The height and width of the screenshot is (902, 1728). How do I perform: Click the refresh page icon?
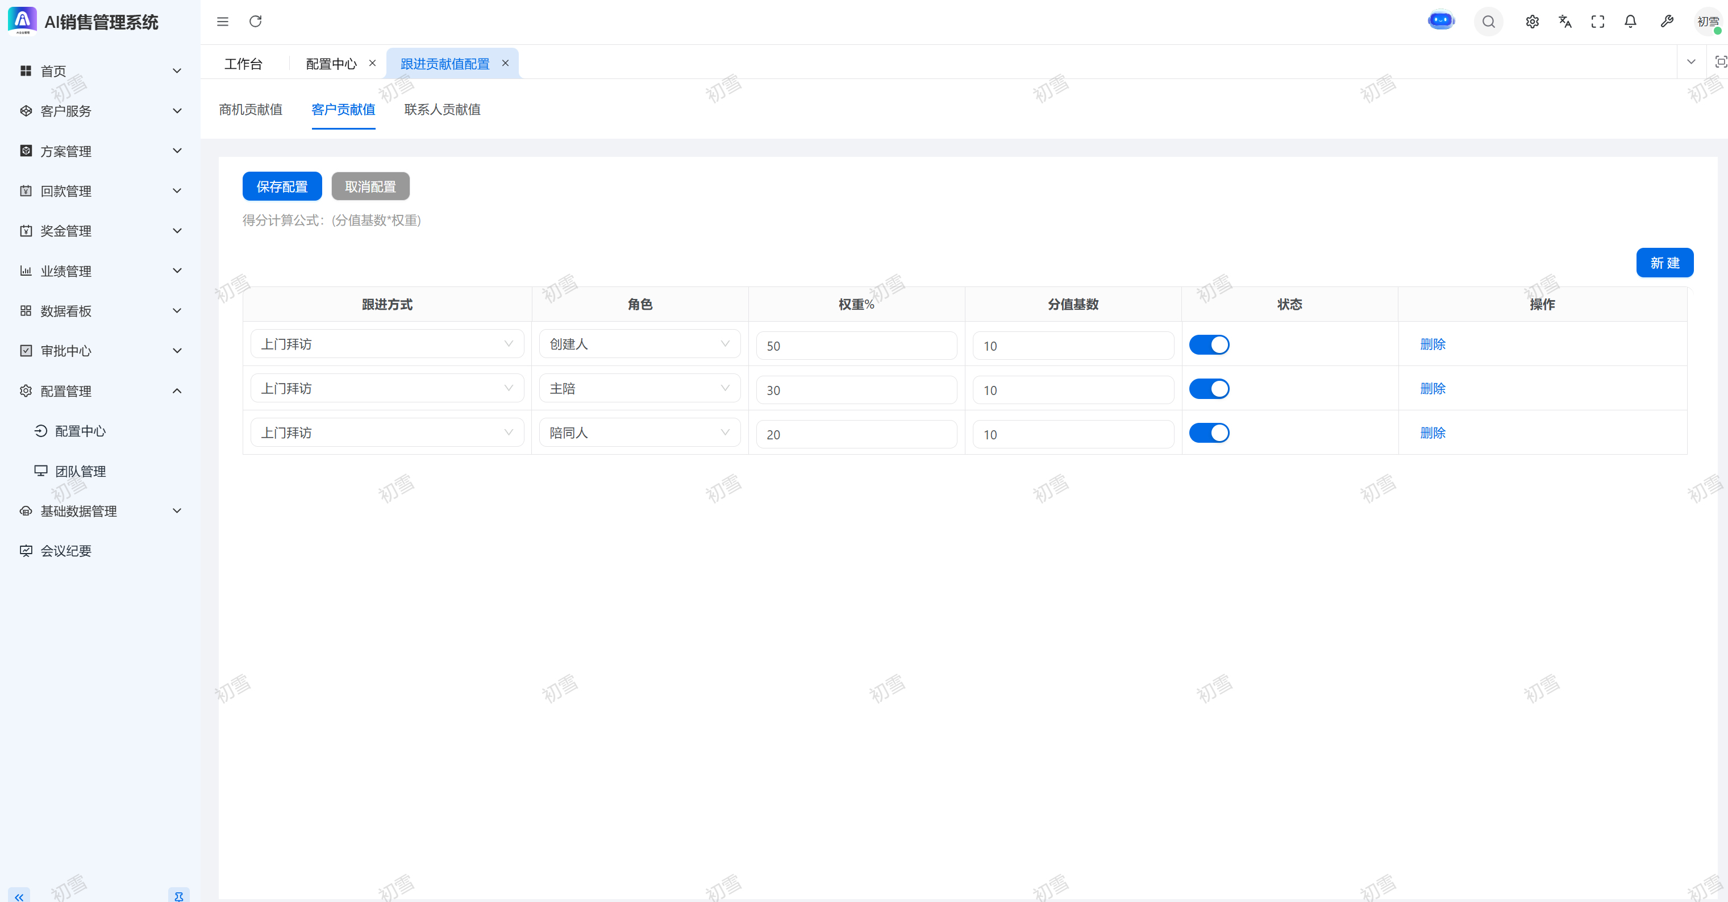[x=256, y=22]
